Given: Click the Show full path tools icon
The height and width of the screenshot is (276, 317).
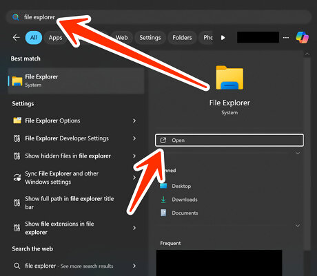Looking at the screenshot, I should (17, 203).
